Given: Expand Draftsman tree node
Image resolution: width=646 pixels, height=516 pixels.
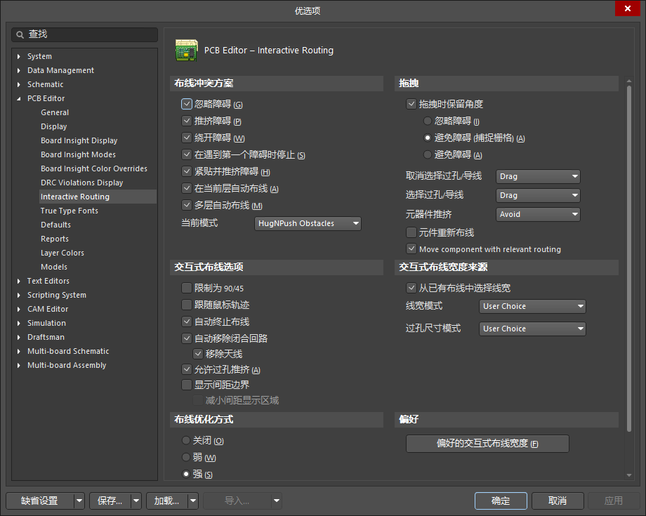Looking at the screenshot, I should (x=18, y=337).
